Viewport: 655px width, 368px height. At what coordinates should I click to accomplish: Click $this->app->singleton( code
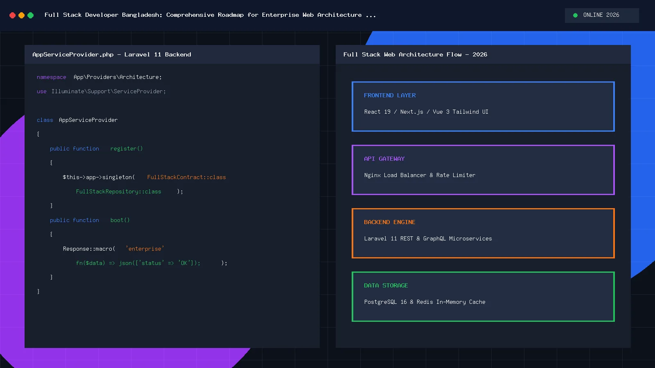[99, 177]
